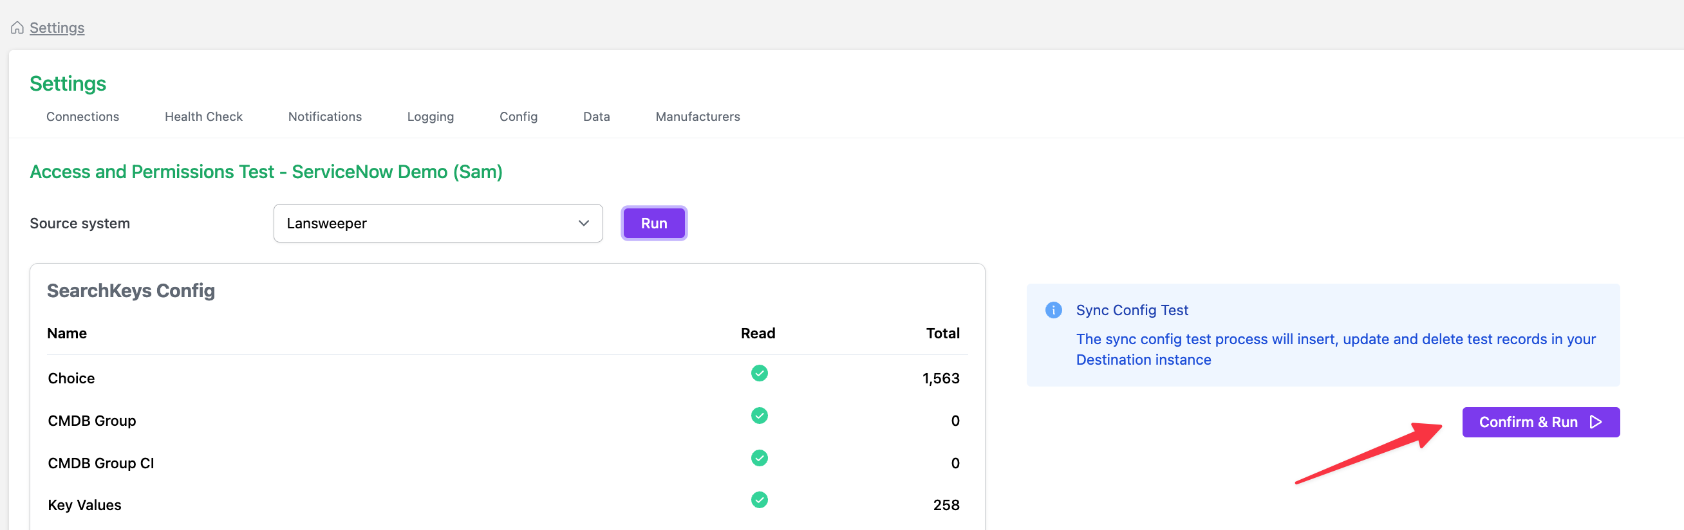Click the Confirm & Run button
The image size is (1684, 530).
[x=1541, y=422]
